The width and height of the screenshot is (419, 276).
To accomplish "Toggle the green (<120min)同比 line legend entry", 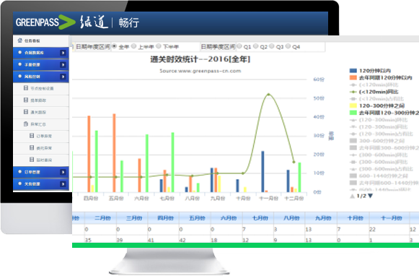I will click(x=374, y=92).
